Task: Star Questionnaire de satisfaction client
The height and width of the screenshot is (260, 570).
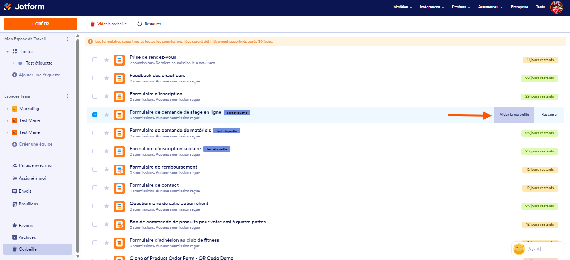Action: pyautogui.click(x=106, y=206)
